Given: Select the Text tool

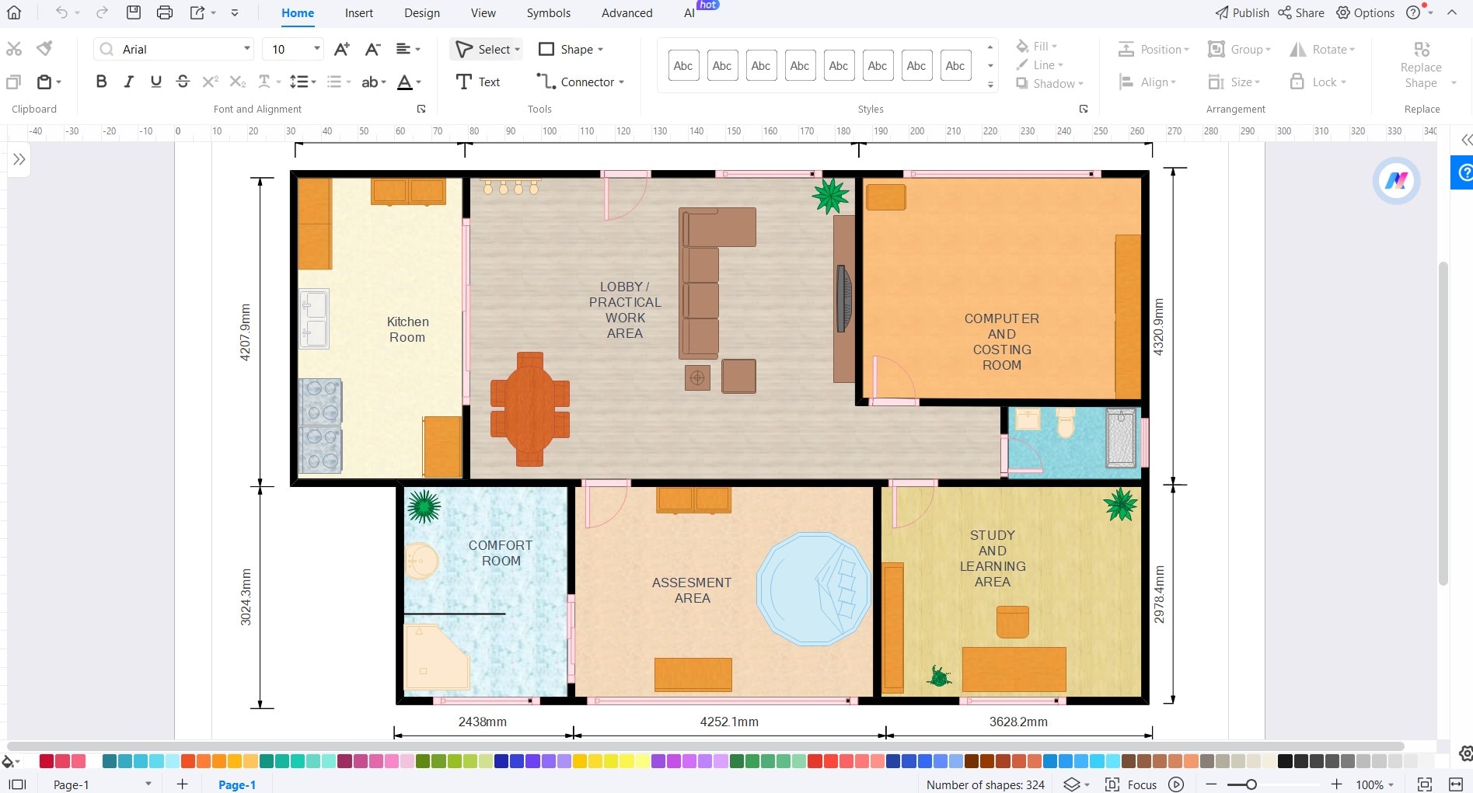Looking at the screenshot, I should [478, 82].
